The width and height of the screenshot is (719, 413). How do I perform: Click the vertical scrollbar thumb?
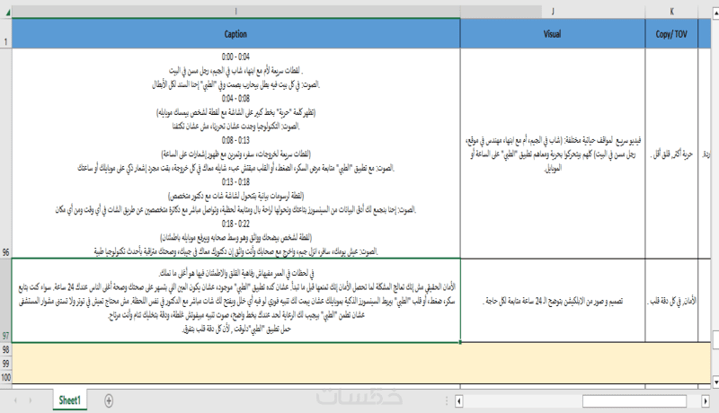[715, 340]
